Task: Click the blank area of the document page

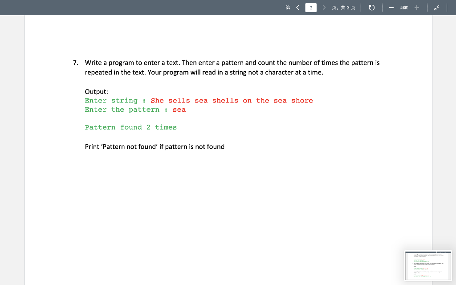Action: click(223, 200)
